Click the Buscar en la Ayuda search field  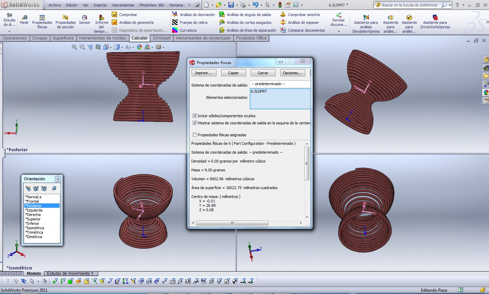410,5
